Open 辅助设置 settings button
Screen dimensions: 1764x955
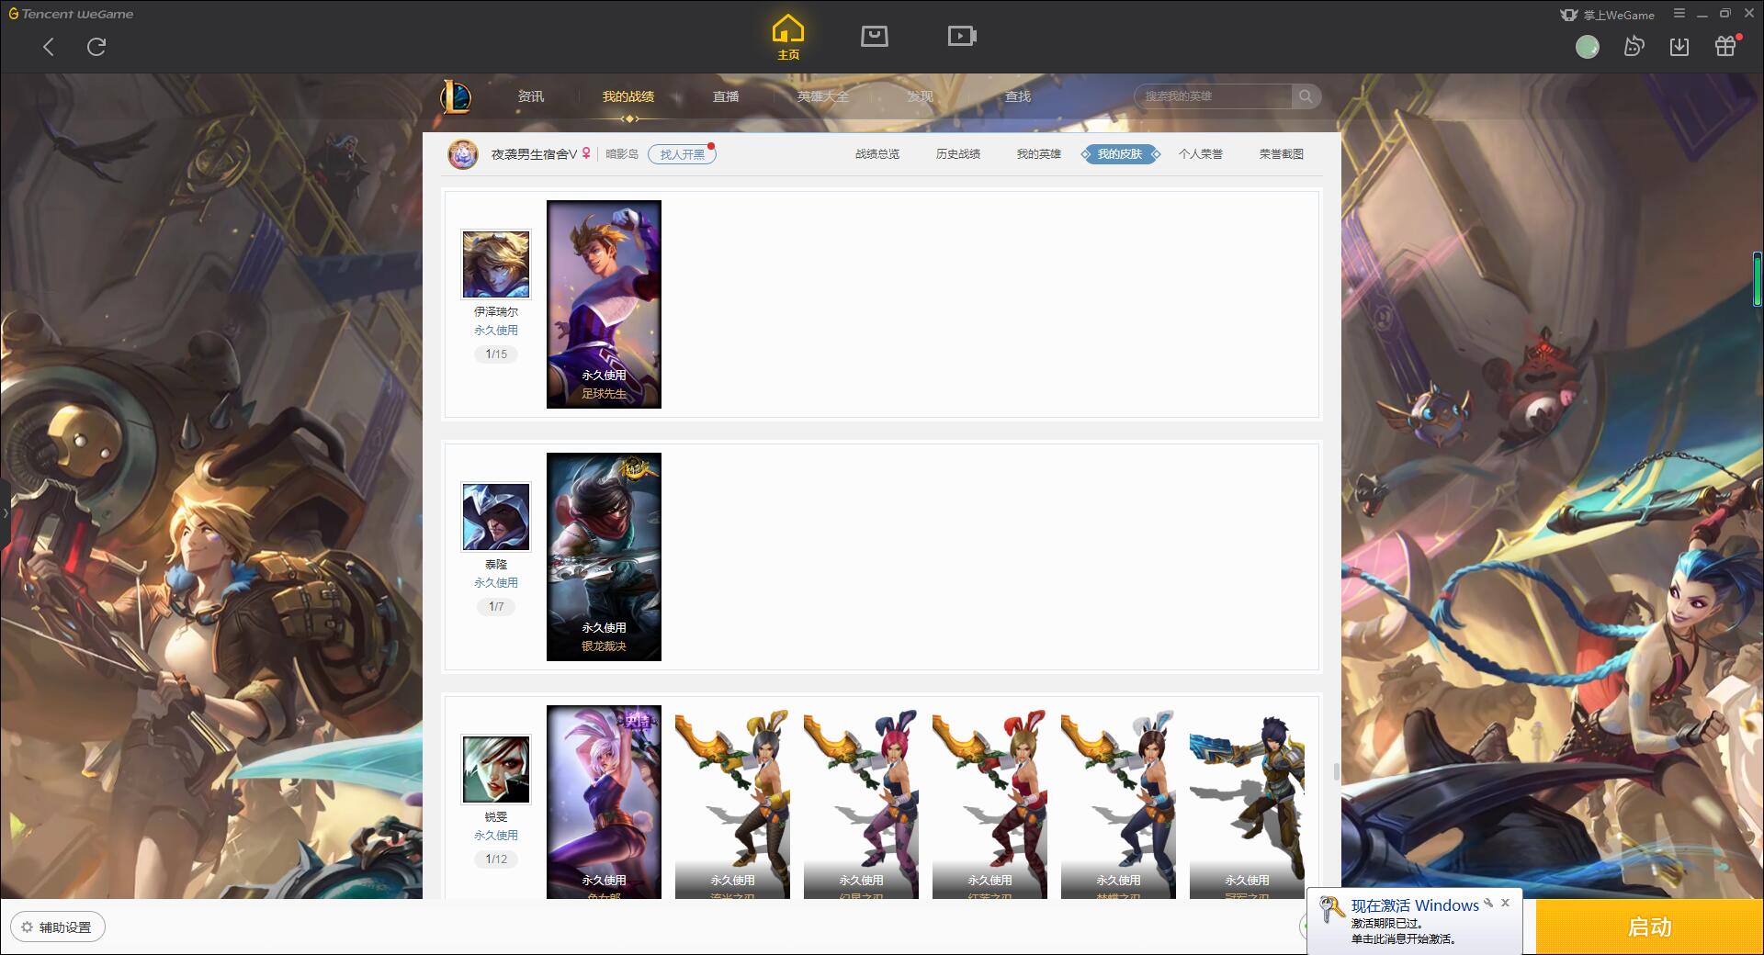click(58, 927)
